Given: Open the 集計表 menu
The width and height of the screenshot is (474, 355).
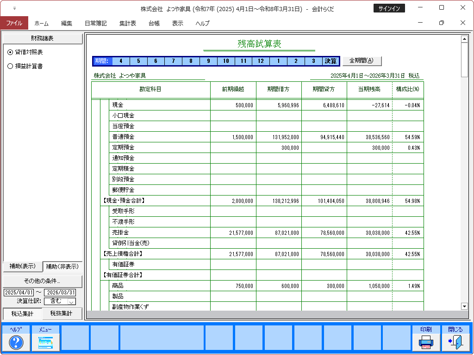Looking at the screenshot, I should pos(127,23).
